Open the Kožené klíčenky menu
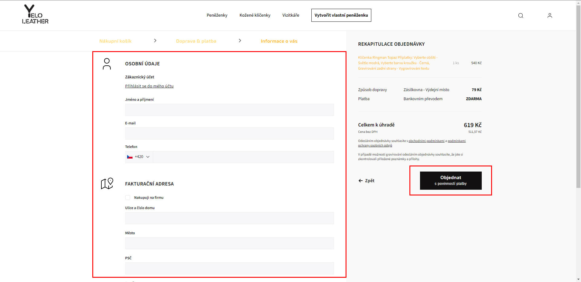Image resolution: width=581 pixels, height=282 pixels. pos(255,15)
